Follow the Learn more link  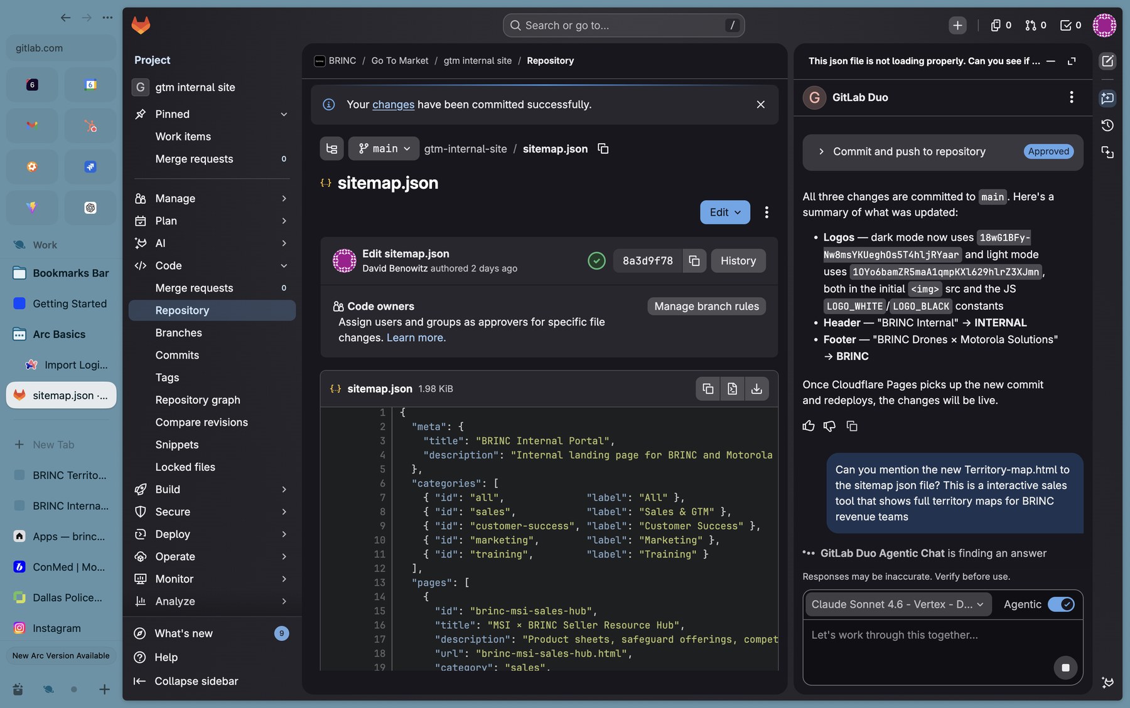(416, 338)
